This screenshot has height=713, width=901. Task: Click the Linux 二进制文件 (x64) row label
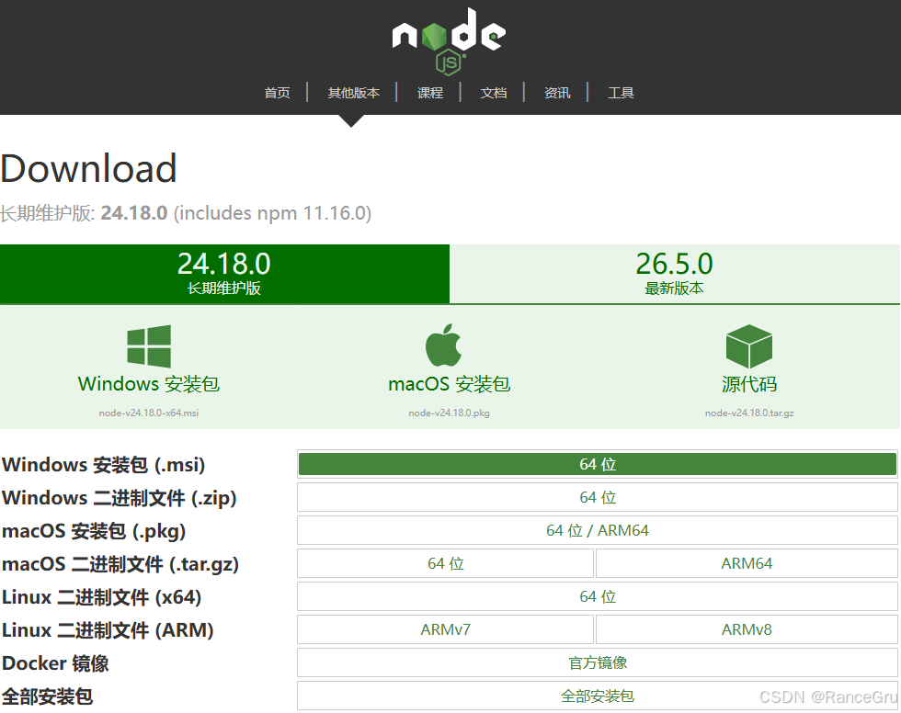tap(102, 597)
